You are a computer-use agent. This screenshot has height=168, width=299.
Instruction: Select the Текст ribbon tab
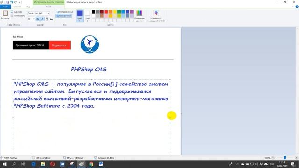tap(49, 7)
